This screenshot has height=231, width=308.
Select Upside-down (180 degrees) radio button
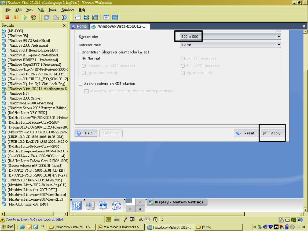coord(84,65)
